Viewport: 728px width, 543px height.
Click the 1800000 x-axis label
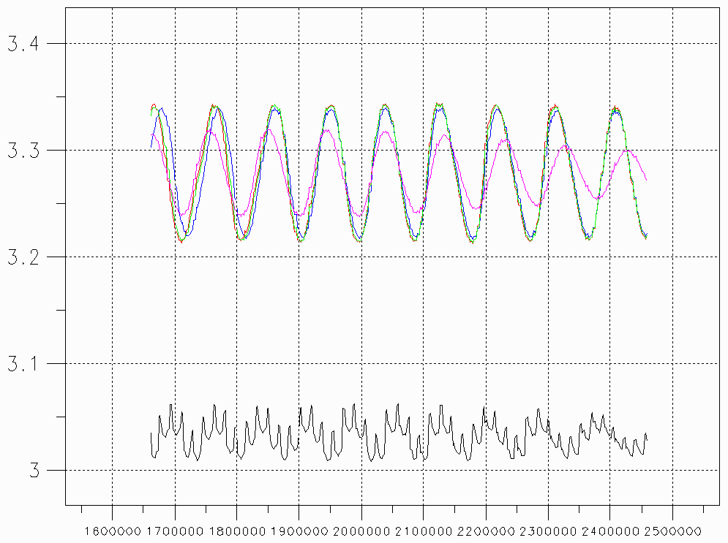point(237,531)
